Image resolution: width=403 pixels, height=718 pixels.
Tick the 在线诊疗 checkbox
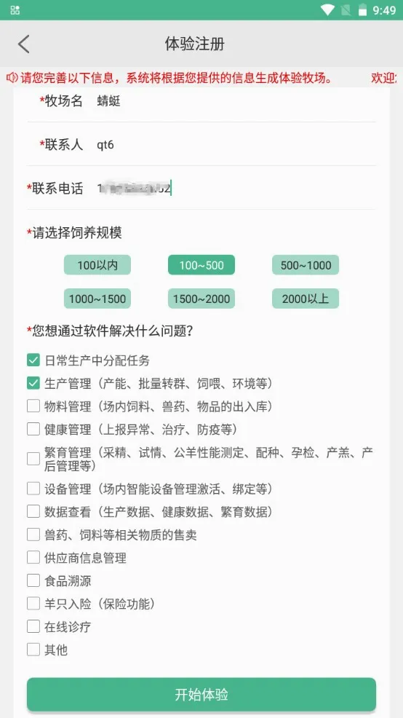[33, 626]
